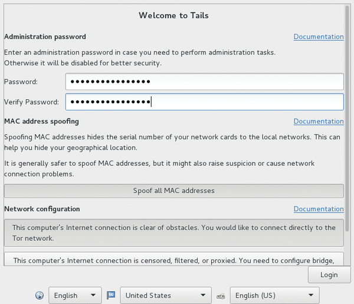Open the English (US) keyboard layout dropdown
This screenshot has width=354, height=304.
click(x=274, y=295)
